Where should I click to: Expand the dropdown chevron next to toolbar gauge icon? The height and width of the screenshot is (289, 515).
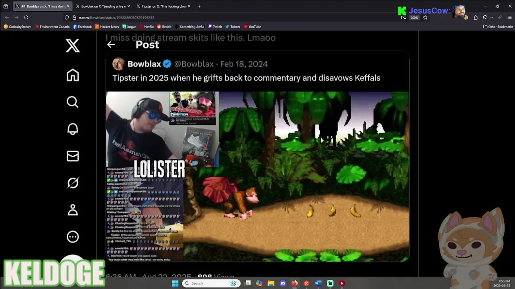491,18
